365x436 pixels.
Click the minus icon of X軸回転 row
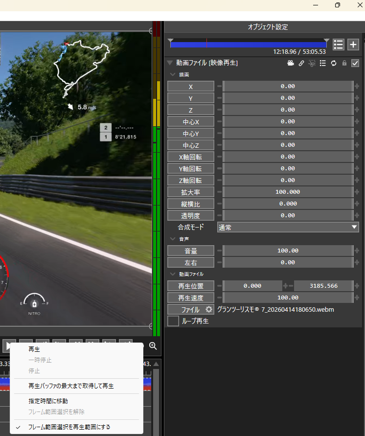[x=219, y=157]
